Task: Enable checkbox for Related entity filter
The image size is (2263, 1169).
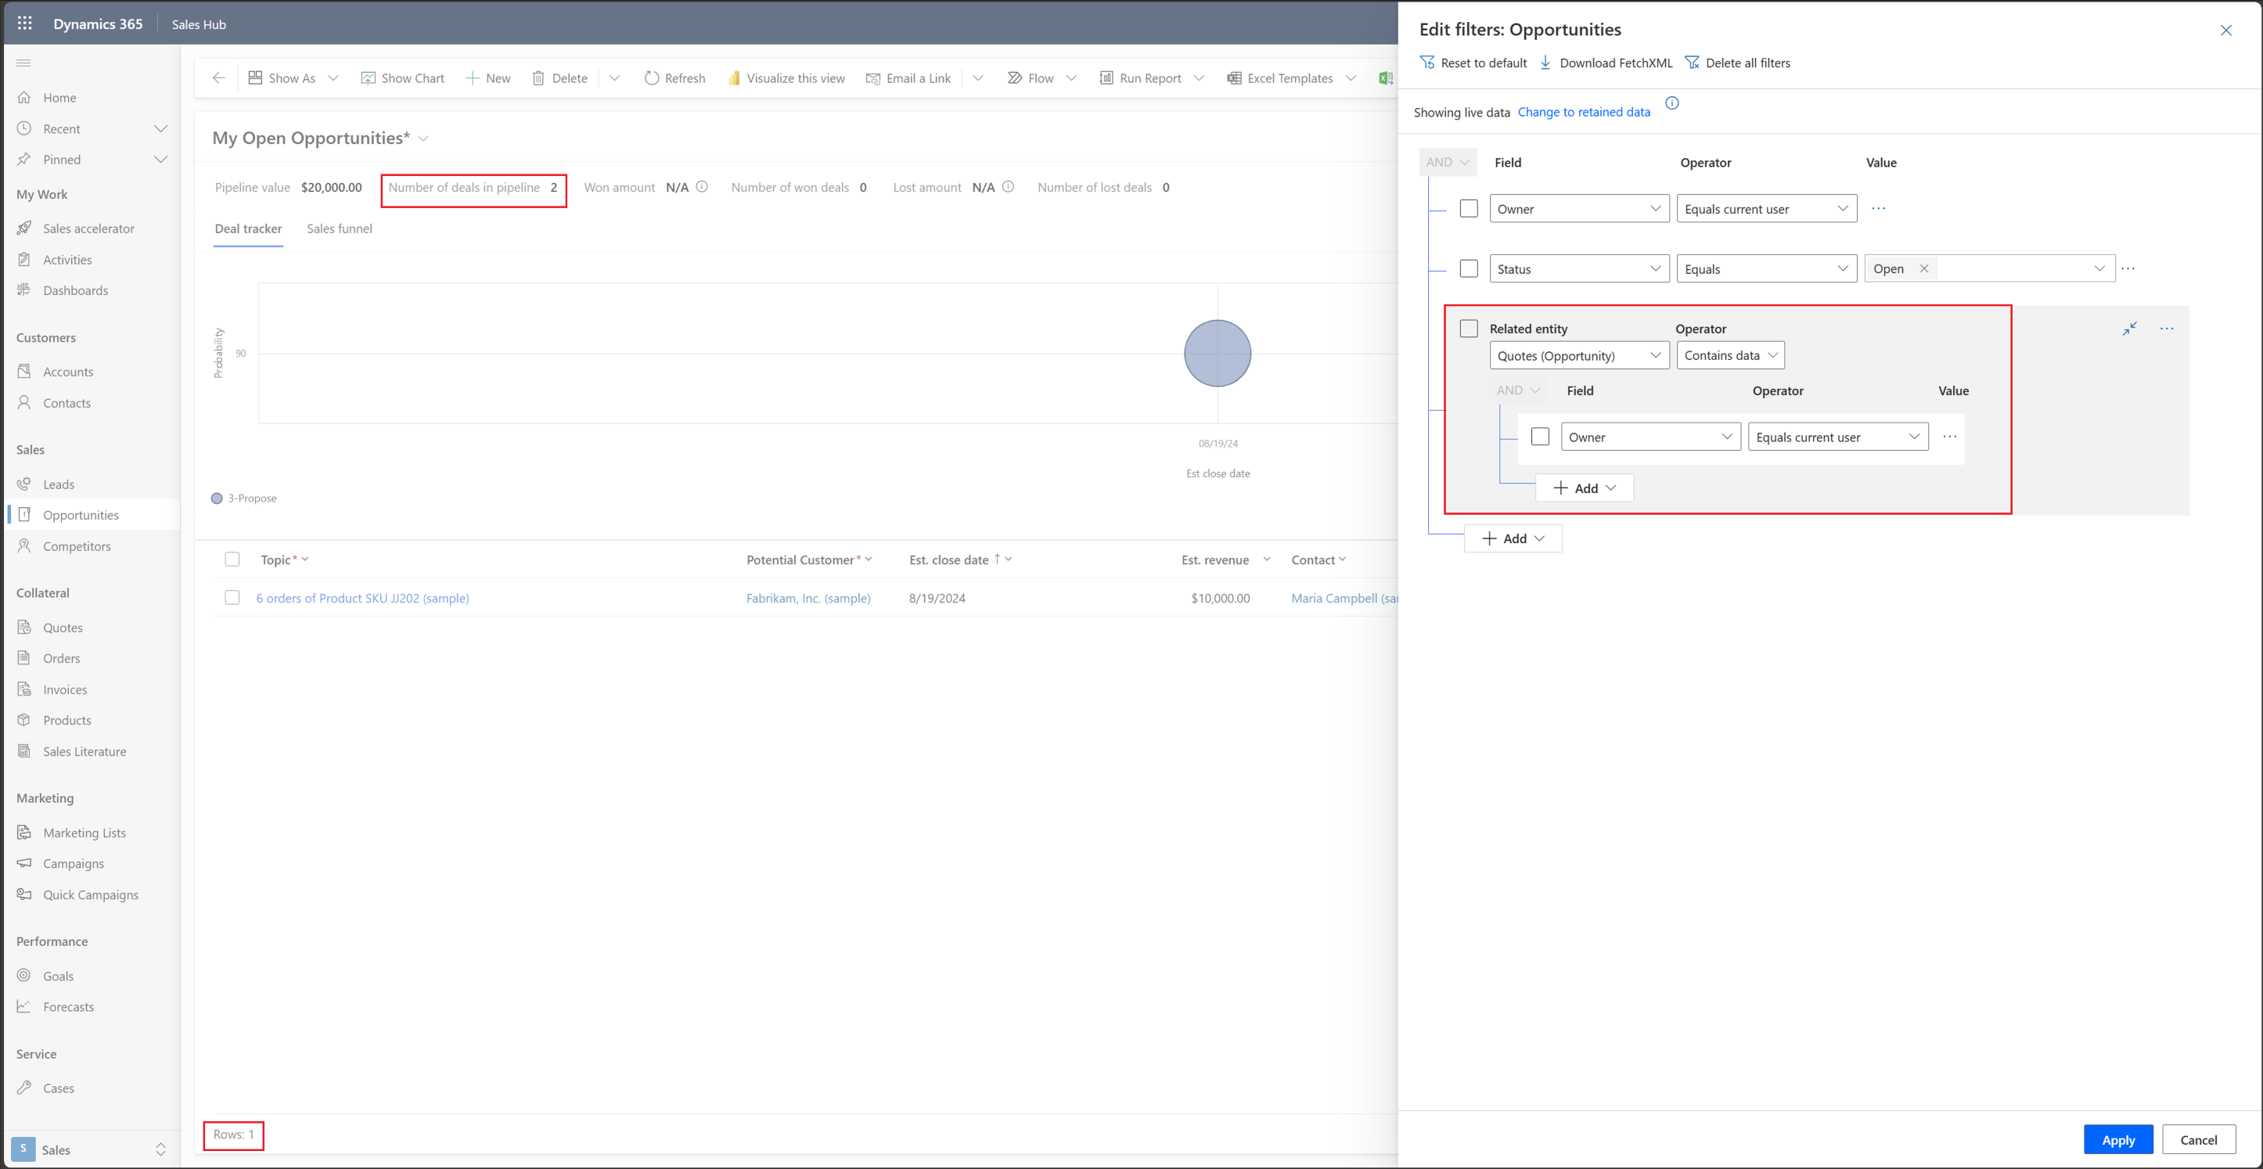Action: [x=1469, y=326]
